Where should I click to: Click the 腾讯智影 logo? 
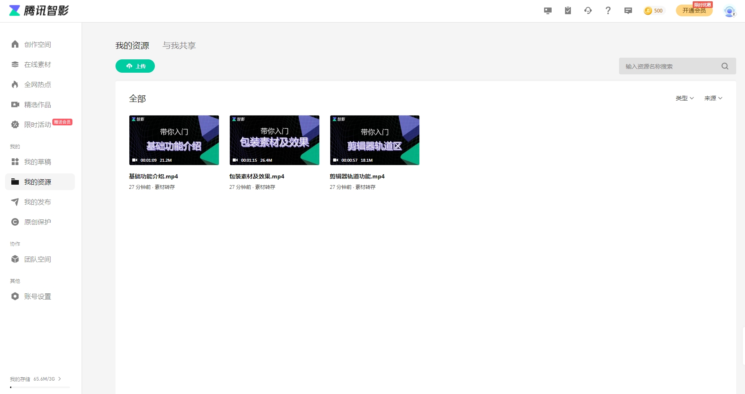39,10
